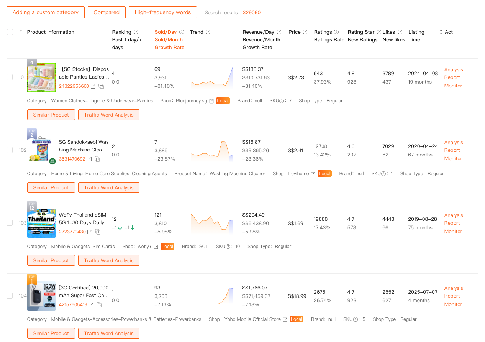485x342 pixels.
Task: Open Yoho Mobile Official Store link icon
Action: [285, 319]
